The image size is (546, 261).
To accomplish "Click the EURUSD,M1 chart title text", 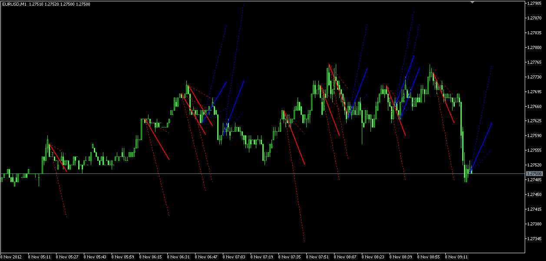I will 14,4.
